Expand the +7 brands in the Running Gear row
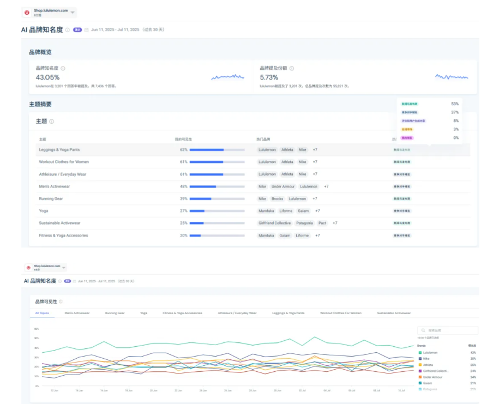The width and height of the screenshot is (493, 404). click(x=315, y=198)
